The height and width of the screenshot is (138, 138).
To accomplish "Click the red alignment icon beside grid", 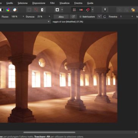I will [x=81, y=10].
